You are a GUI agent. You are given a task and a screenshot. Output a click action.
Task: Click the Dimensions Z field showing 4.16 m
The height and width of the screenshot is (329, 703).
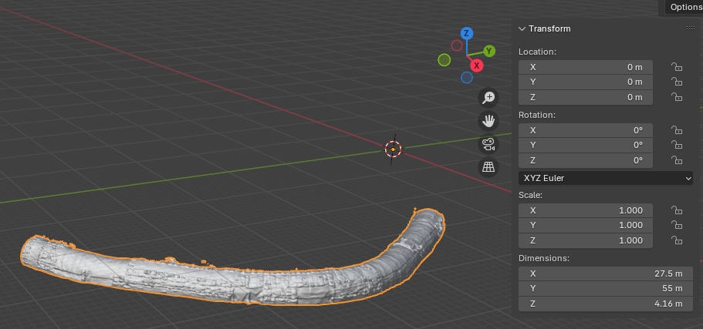[605, 304]
